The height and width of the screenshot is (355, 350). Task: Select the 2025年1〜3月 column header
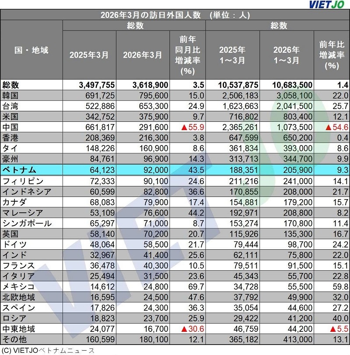tap(232, 55)
